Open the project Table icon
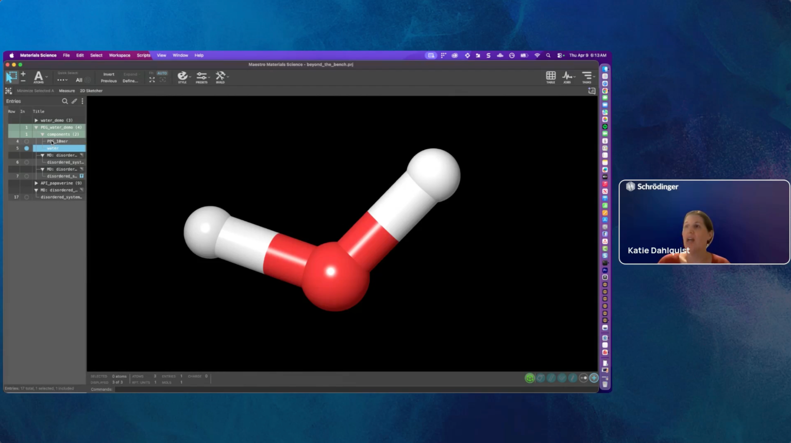The width and height of the screenshot is (791, 443). click(x=550, y=76)
